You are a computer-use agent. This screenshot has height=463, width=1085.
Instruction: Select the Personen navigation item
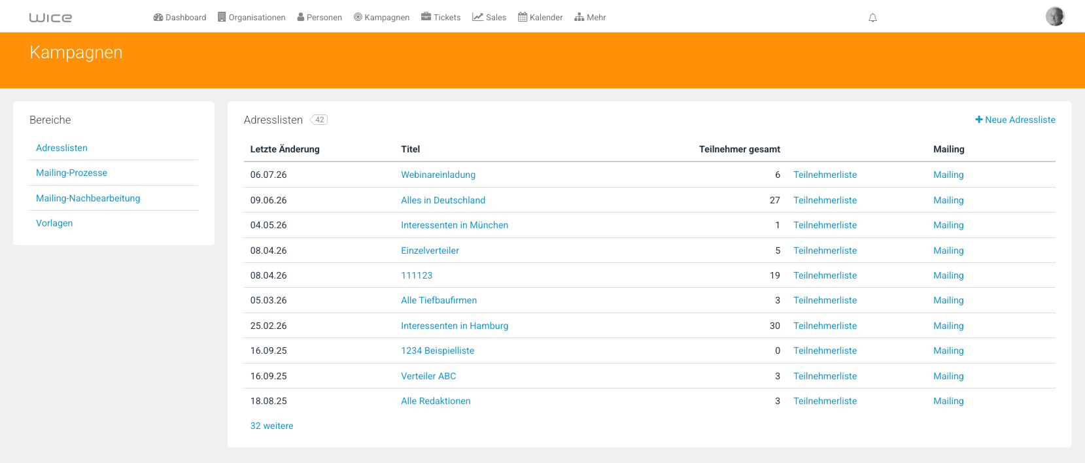320,18
